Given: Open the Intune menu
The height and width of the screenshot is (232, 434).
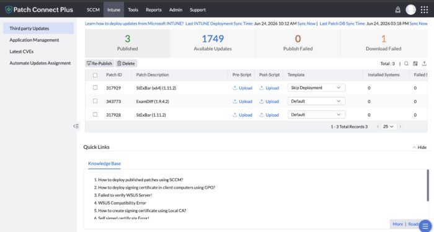Looking at the screenshot, I should click(113, 10).
